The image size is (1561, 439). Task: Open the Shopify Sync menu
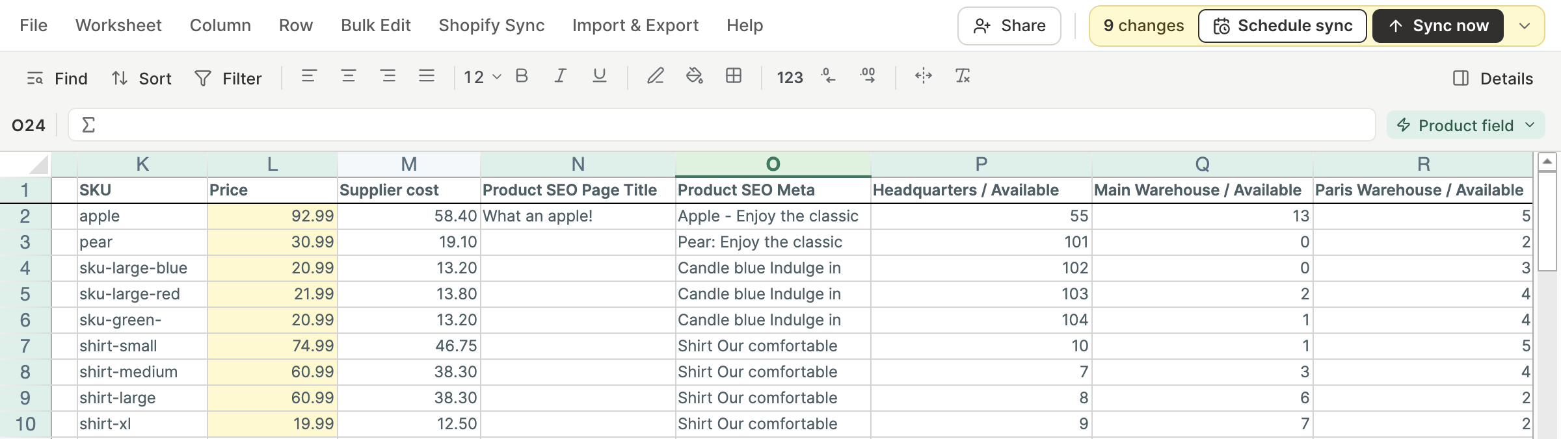(x=492, y=25)
